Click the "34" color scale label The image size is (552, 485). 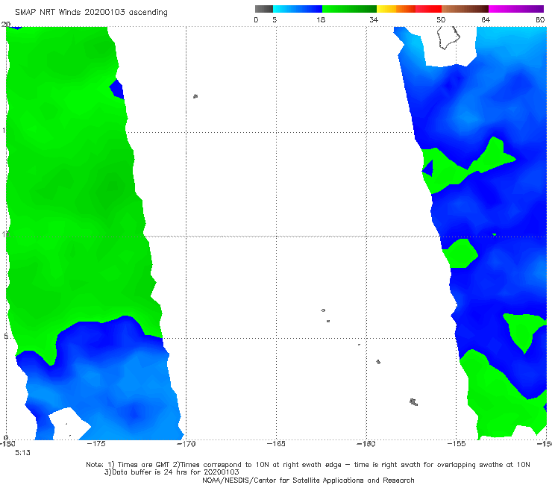coord(374,20)
